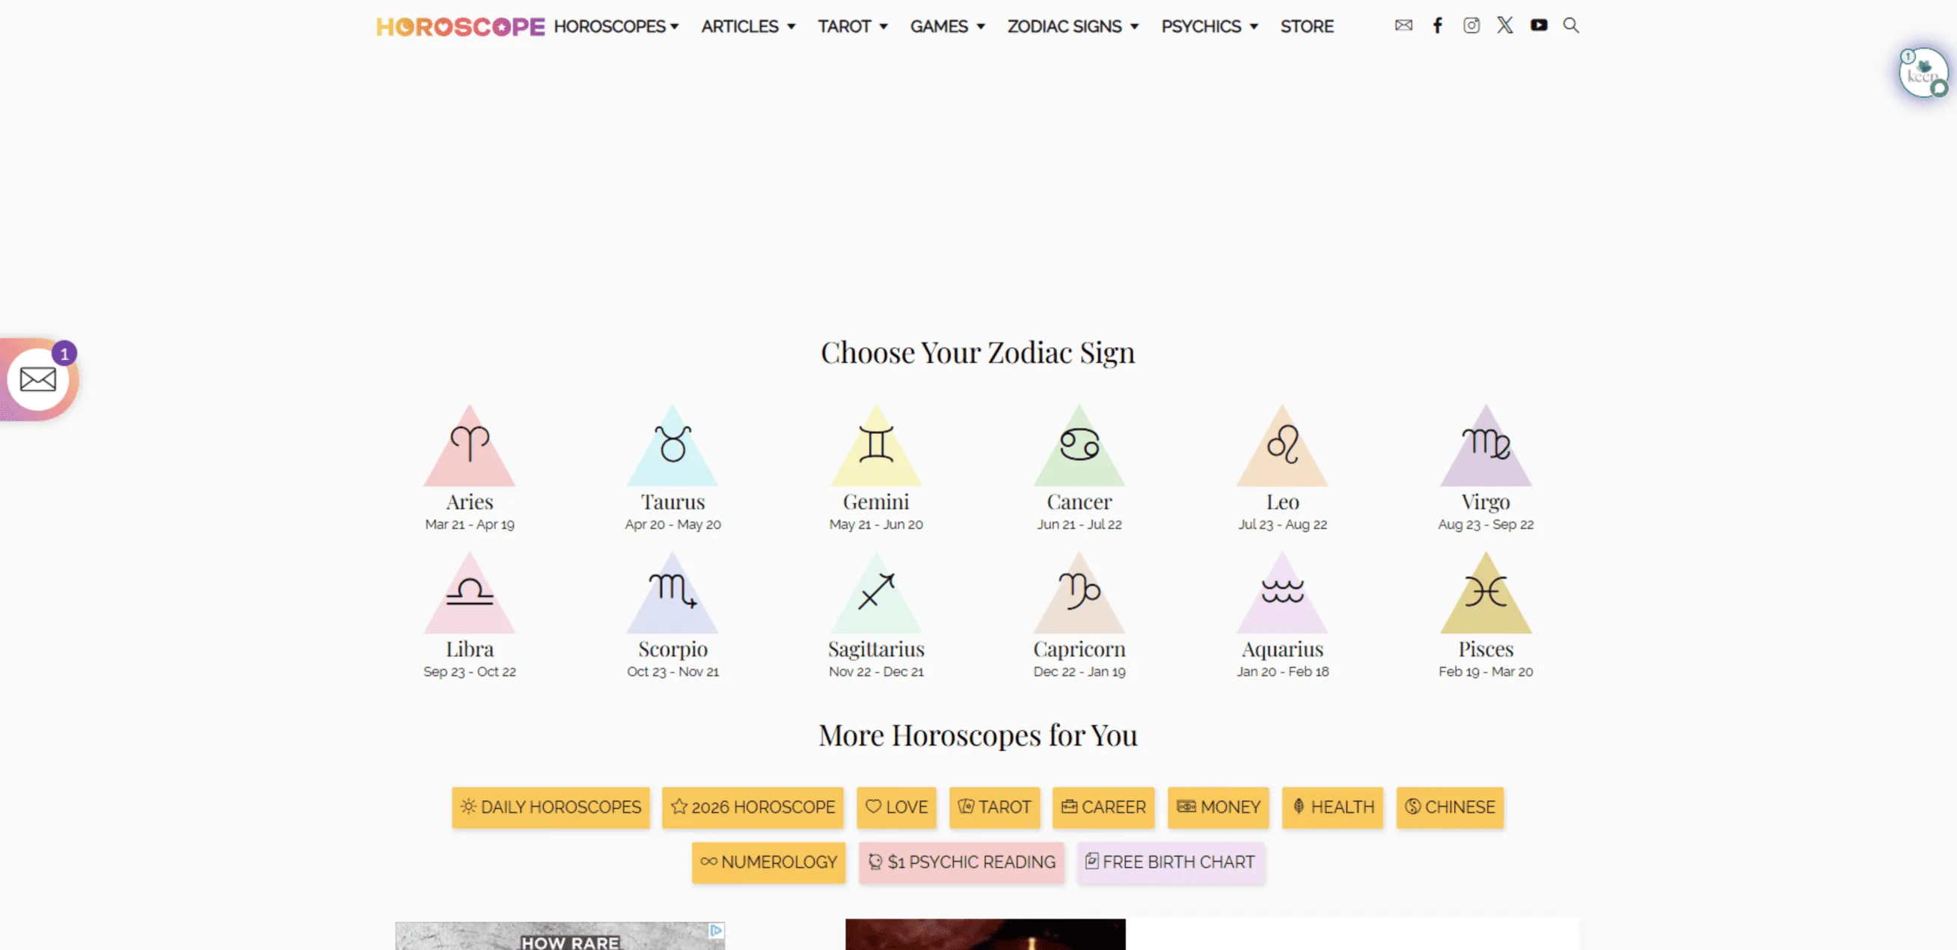Open the Store menu item
This screenshot has width=1957, height=950.
(1307, 27)
